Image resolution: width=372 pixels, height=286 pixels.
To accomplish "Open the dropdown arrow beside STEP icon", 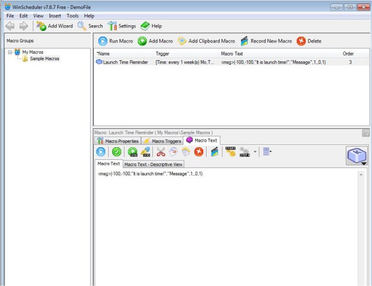I will 255,151.
